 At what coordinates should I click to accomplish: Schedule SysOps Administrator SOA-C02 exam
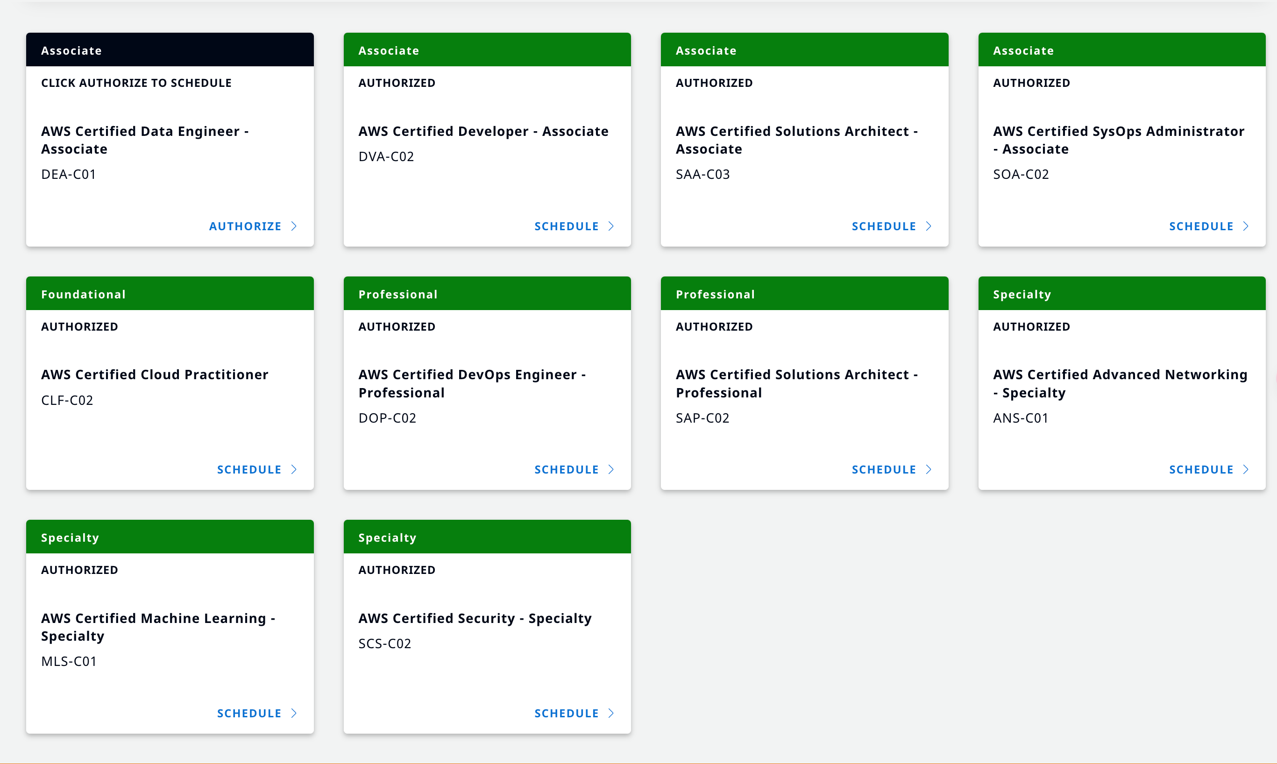pos(1201,226)
